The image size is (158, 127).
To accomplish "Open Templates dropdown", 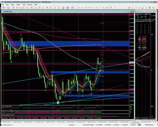I will click(x=73, y=8).
